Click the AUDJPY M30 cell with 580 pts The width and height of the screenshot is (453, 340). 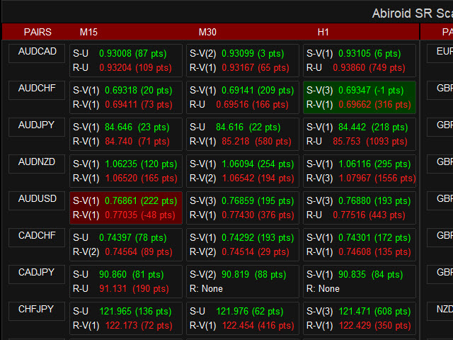242,134
